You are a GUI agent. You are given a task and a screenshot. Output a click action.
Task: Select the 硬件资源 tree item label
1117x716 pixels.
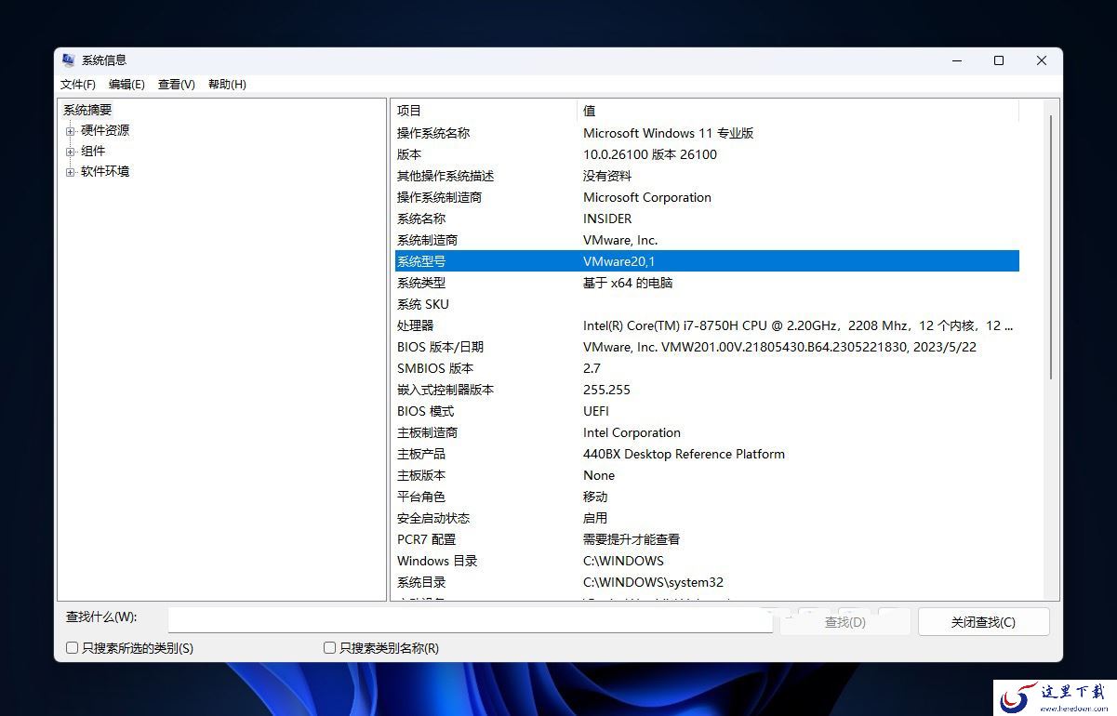(x=105, y=131)
